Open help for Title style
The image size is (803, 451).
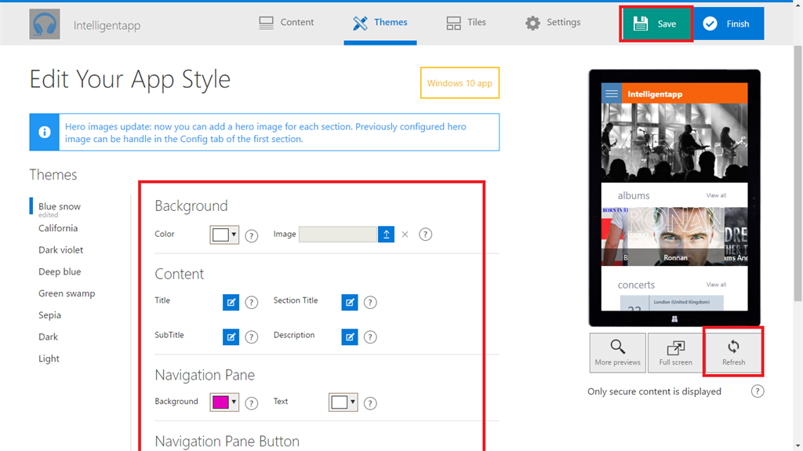[252, 303]
